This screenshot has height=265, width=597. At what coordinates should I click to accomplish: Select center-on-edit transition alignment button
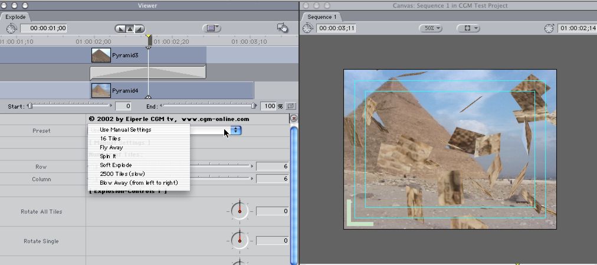click(x=131, y=28)
